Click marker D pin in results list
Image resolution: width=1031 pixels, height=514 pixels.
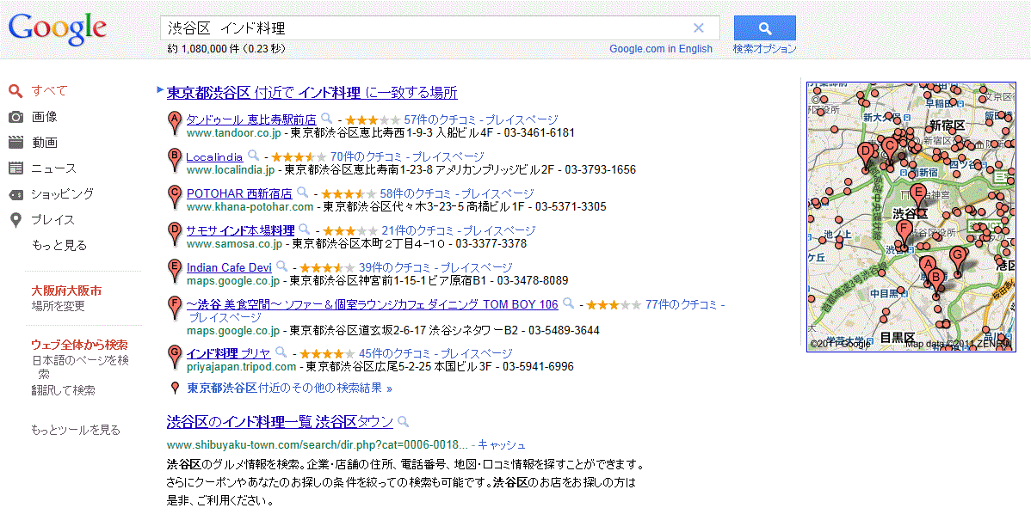(x=175, y=234)
